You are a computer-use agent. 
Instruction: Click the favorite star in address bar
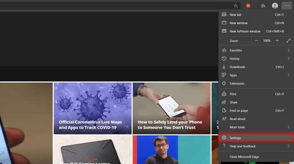[236, 6]
